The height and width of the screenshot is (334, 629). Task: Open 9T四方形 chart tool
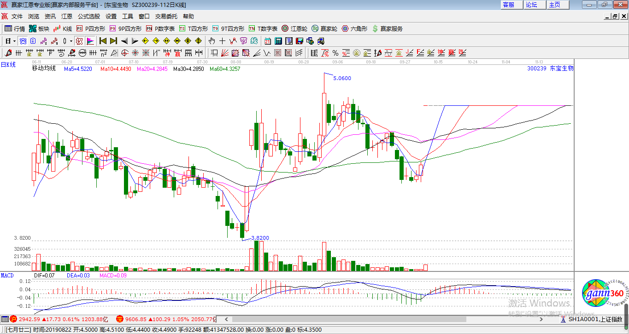pyautogui.click(x=228, y=29)
